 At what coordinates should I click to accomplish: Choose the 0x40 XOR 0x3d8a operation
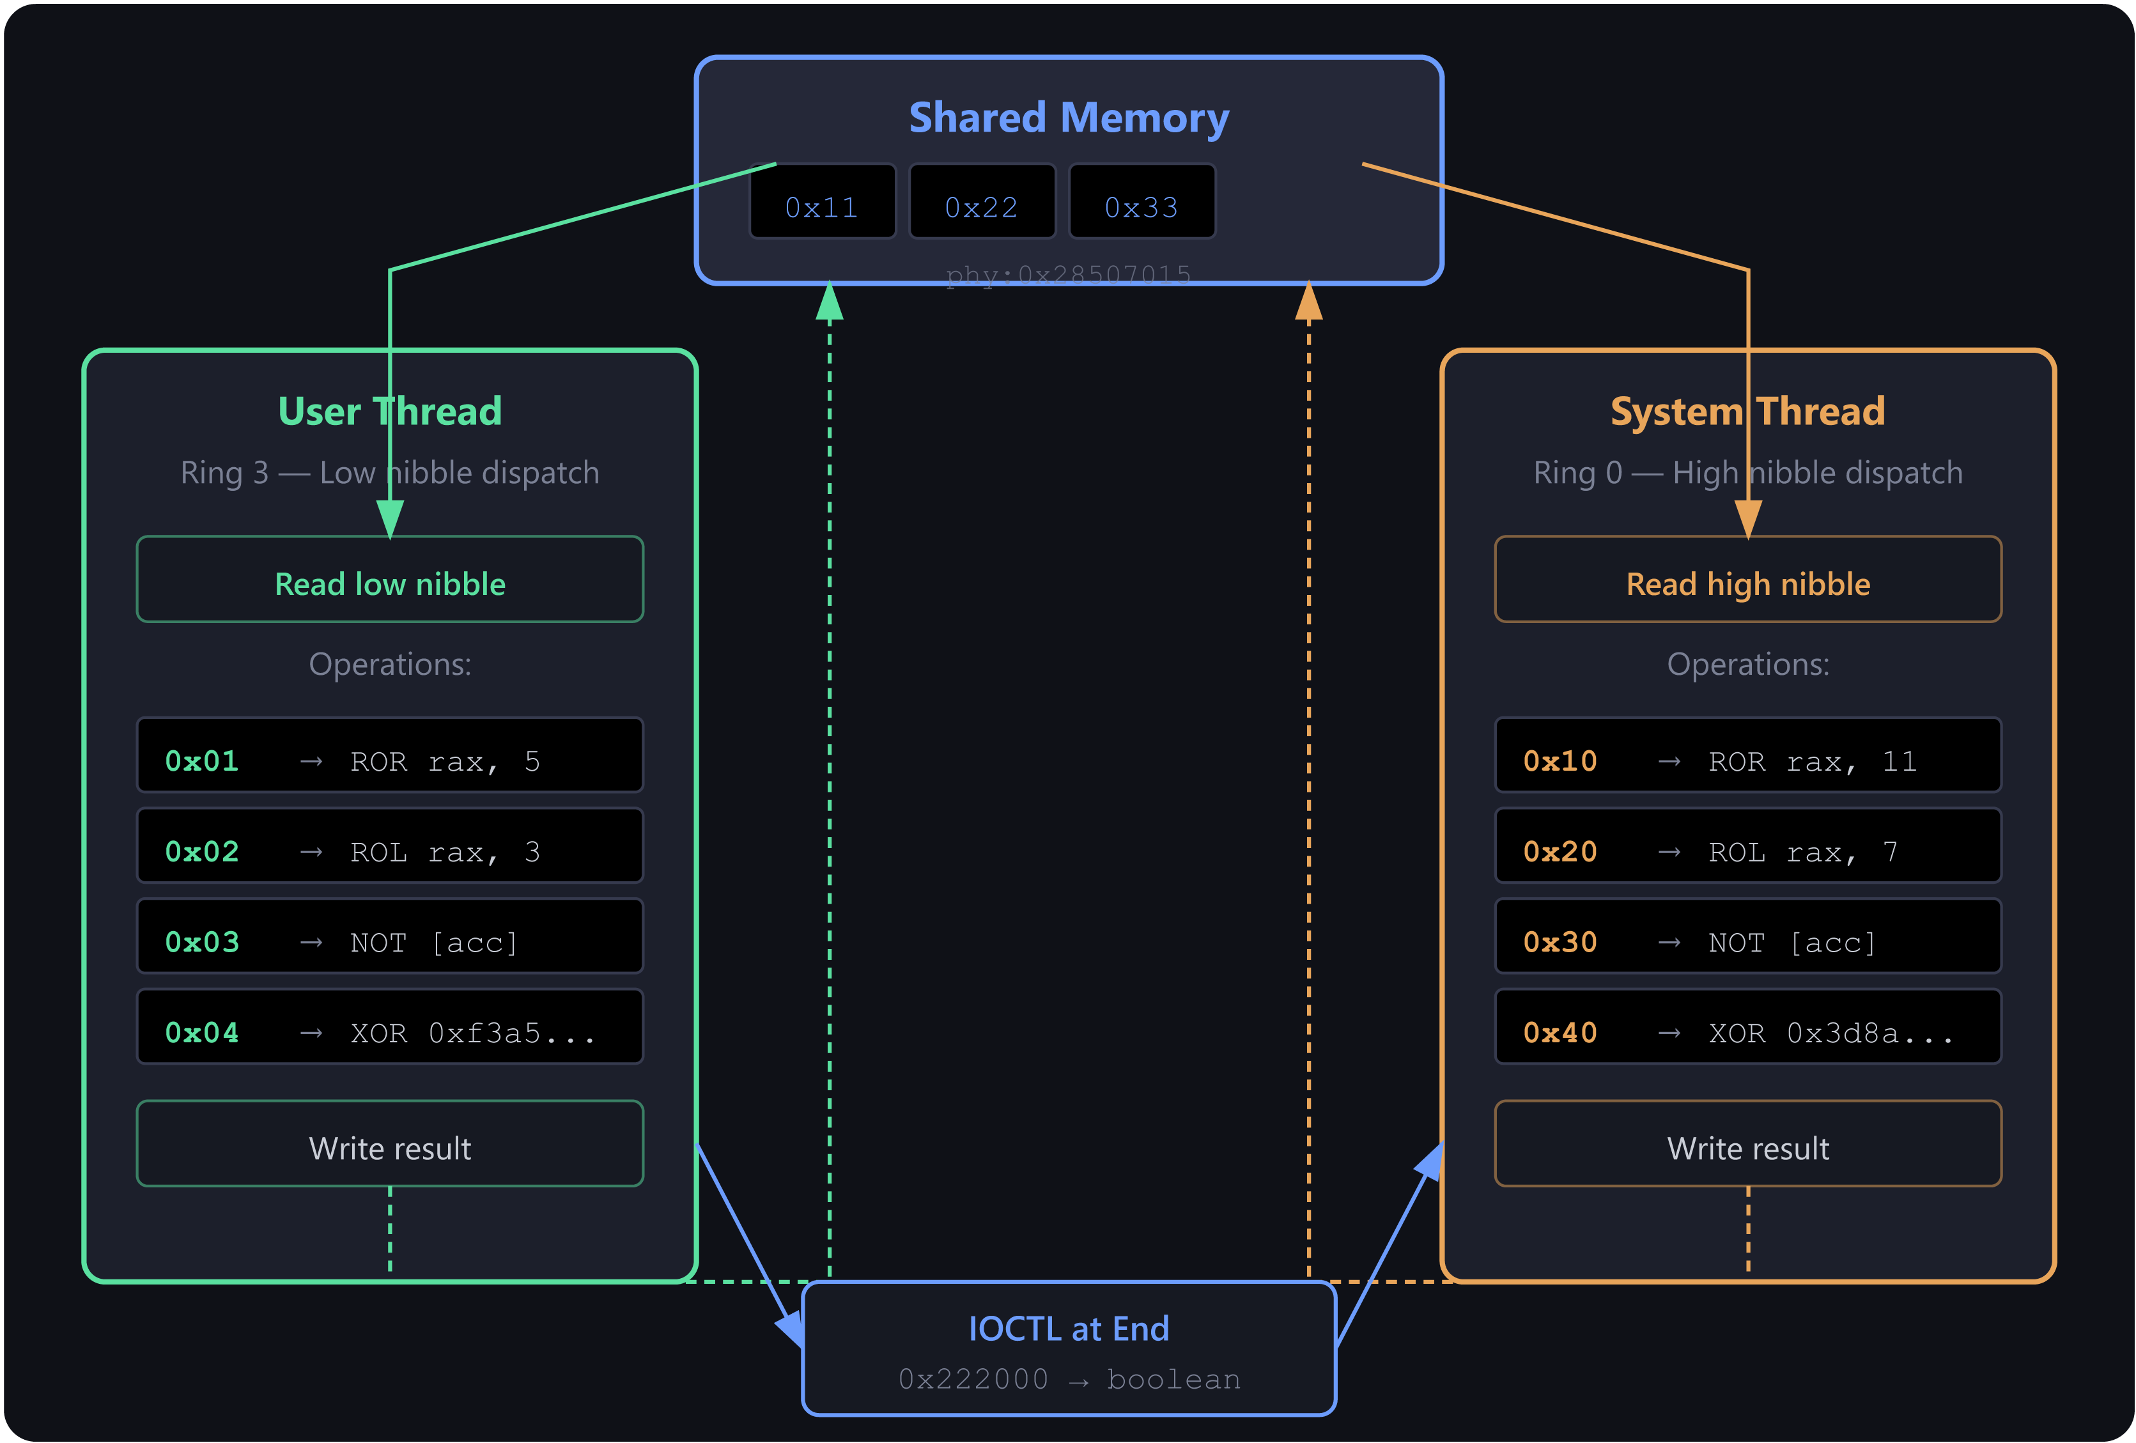click(1747, 1026)
